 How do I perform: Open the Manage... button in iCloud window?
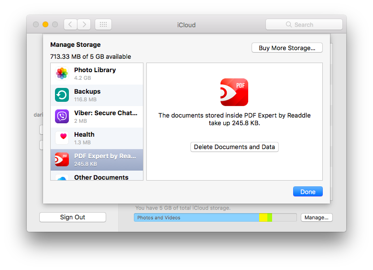point(317,217)
